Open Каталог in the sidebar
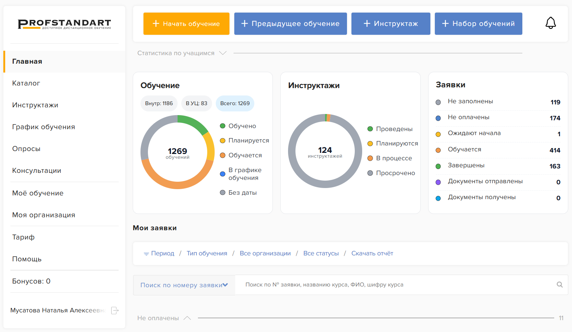Viewport: 572px width, 332px height. (26, 83)
